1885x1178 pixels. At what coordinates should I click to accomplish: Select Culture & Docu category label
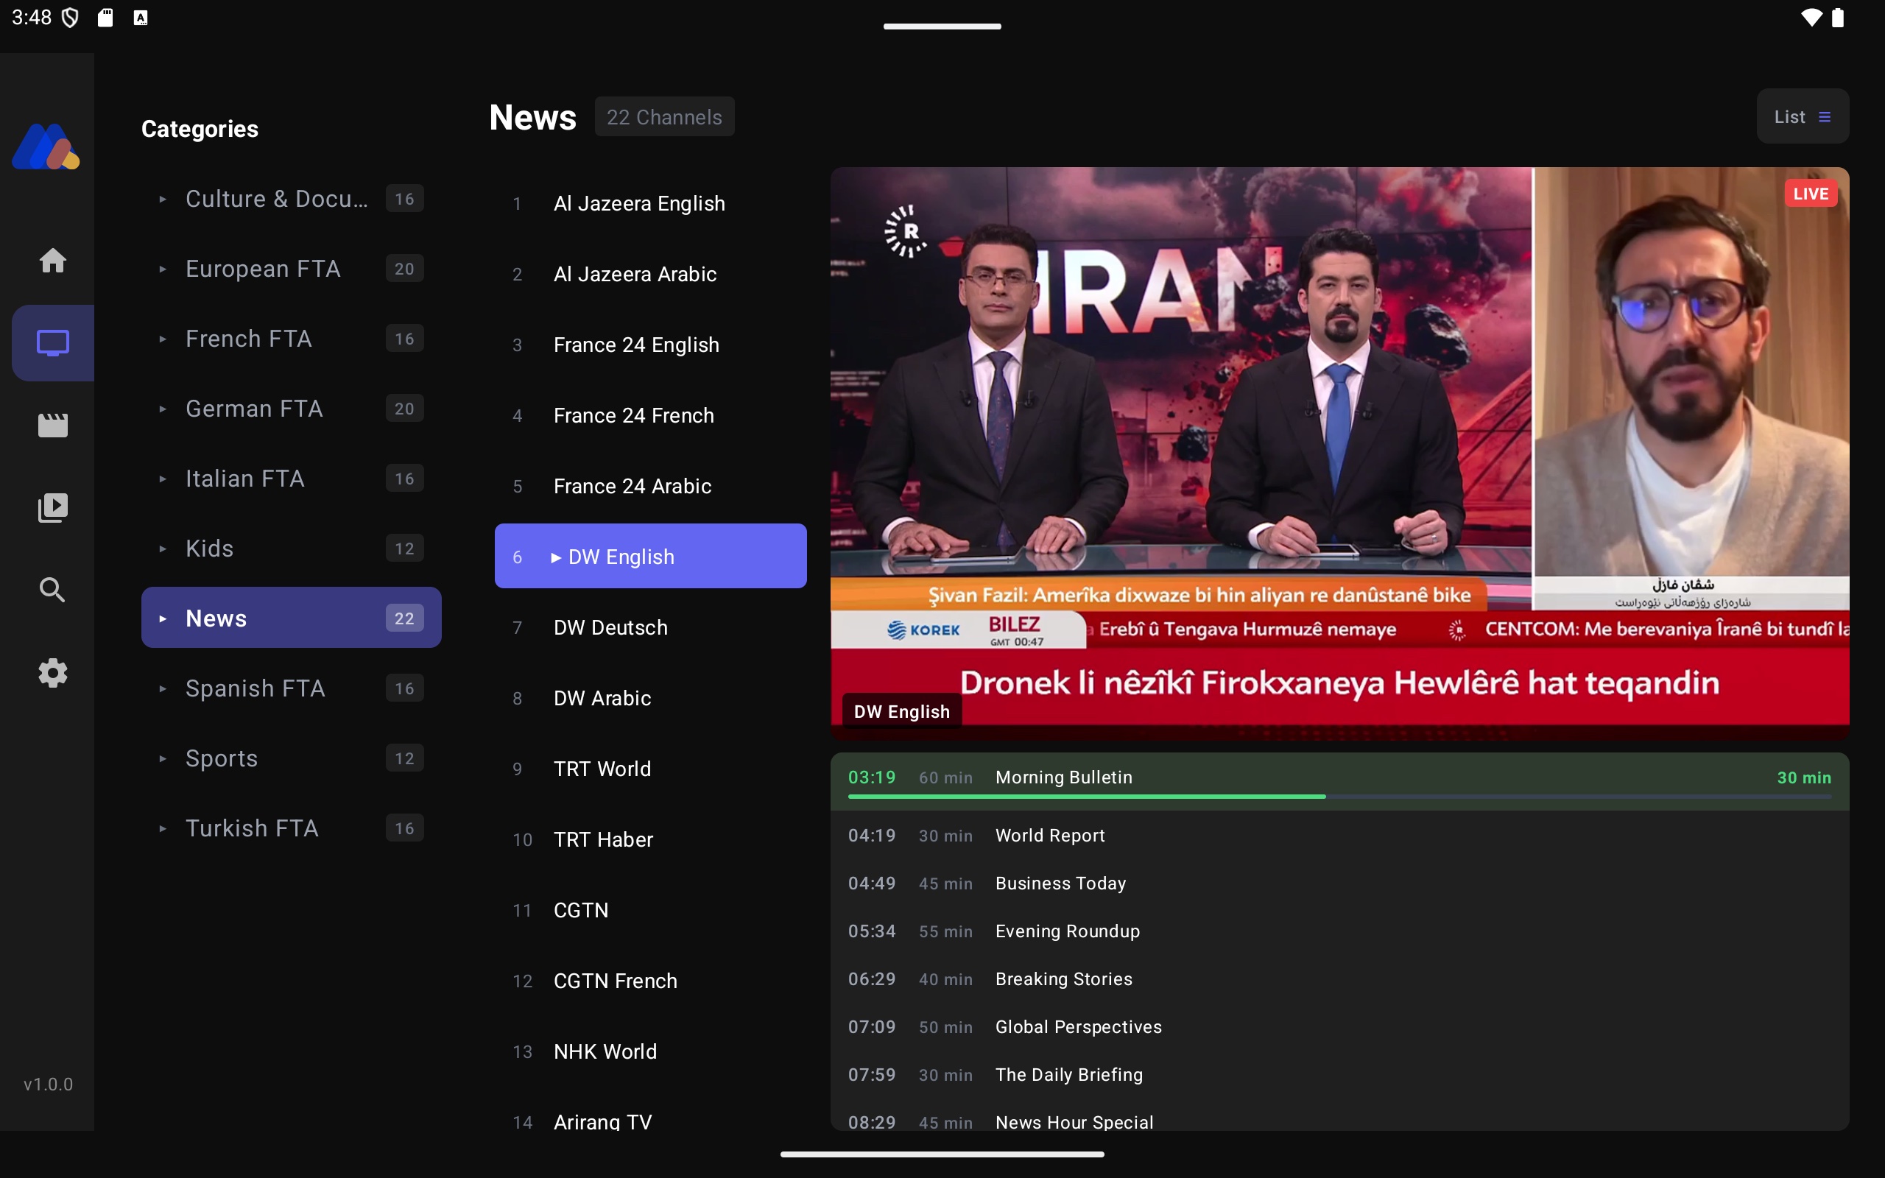pyautogui.click(x=277, y=199)
